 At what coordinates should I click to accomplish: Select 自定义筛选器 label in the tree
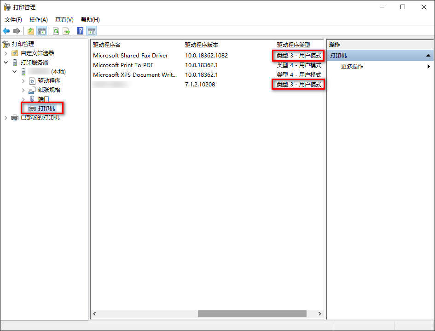tap(37, 53)
